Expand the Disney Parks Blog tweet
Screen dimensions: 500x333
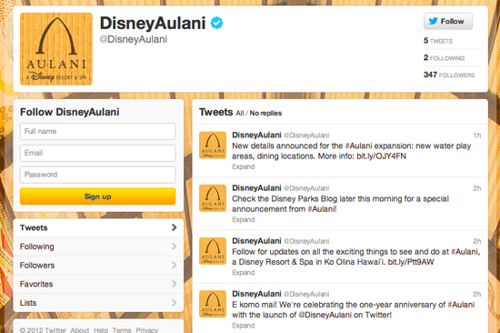[244, 219]
